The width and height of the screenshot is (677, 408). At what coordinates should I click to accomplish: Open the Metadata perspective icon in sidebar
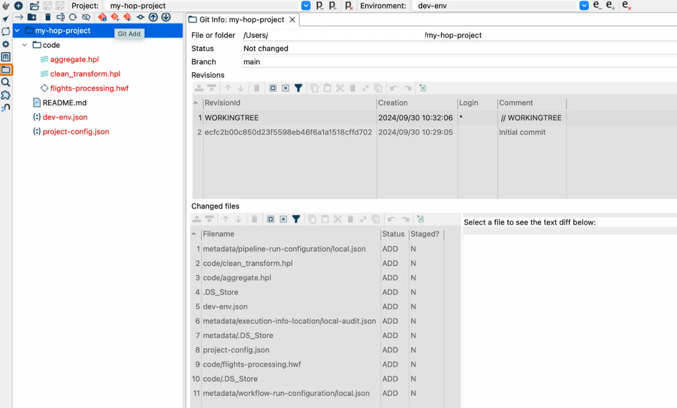point(6,57)
